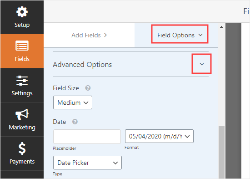Open the Date Picker type dropdown
This screenshot has height=179, width=250.
pos(87,163)
